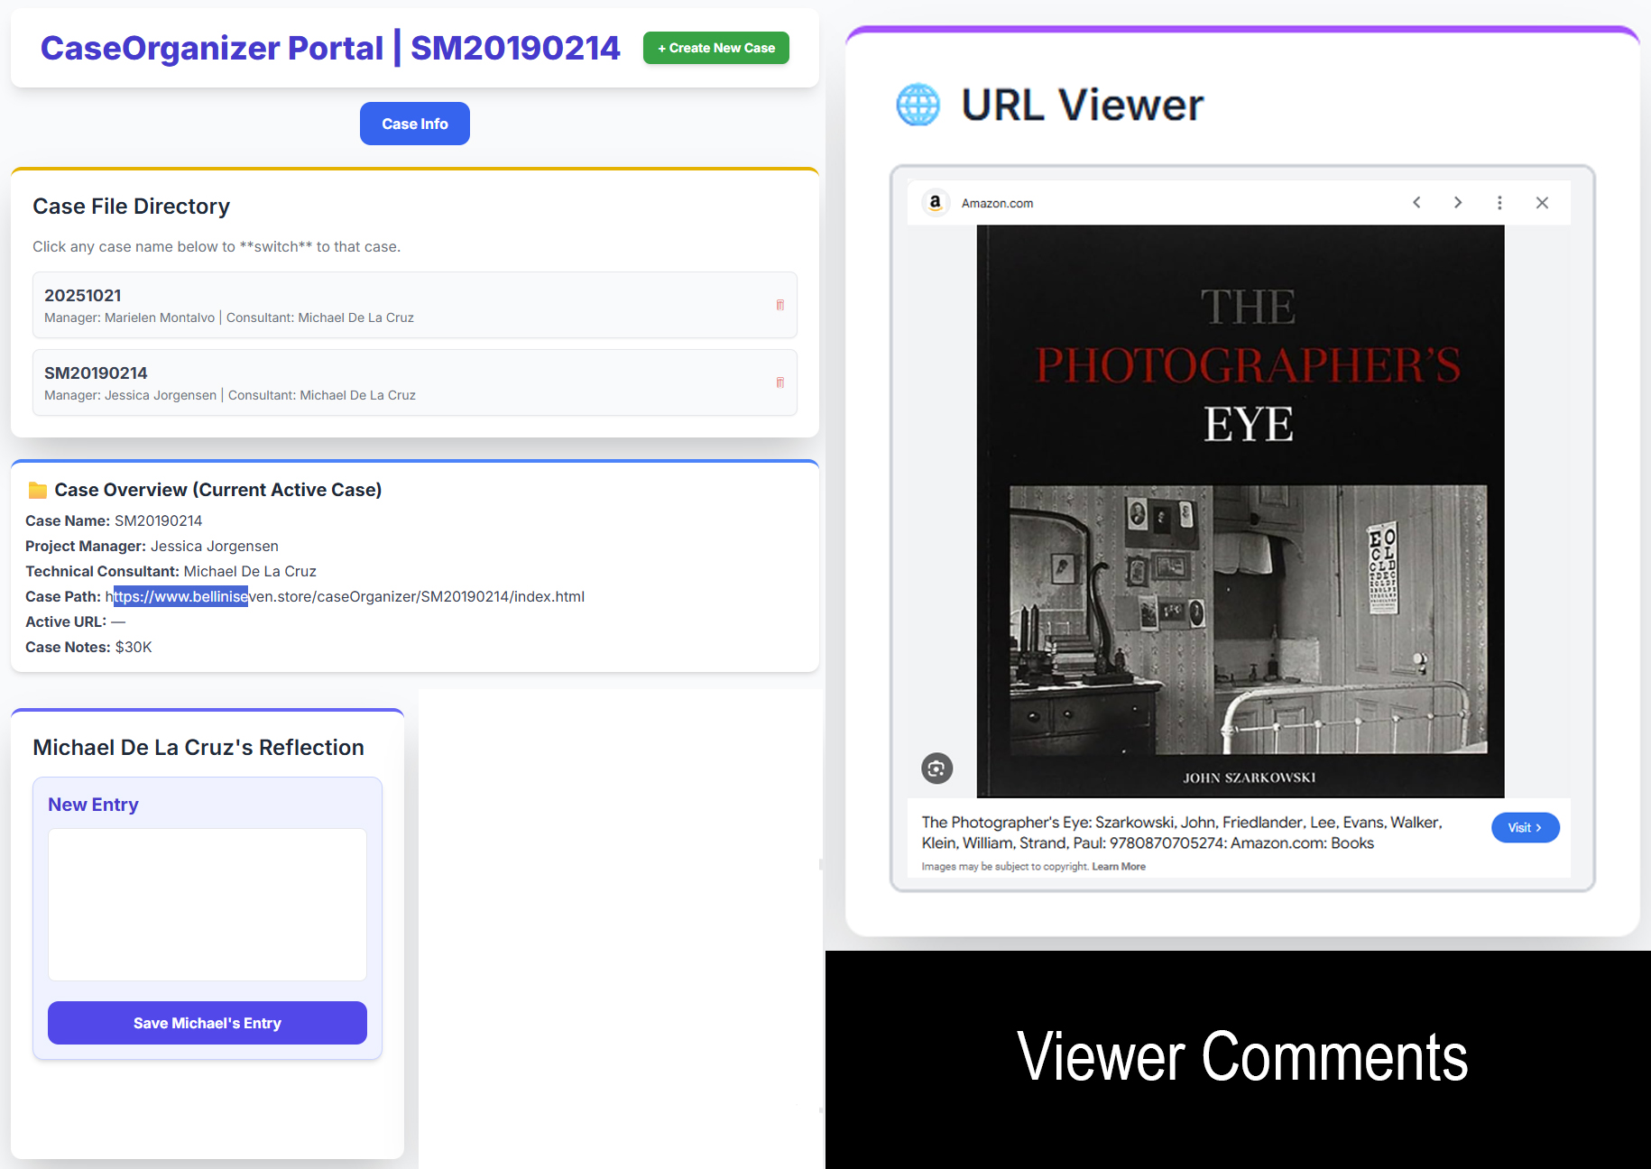Delete case 20251021 with trash icon
This screenshot has height=1169, width=1651.
[779, 305]
